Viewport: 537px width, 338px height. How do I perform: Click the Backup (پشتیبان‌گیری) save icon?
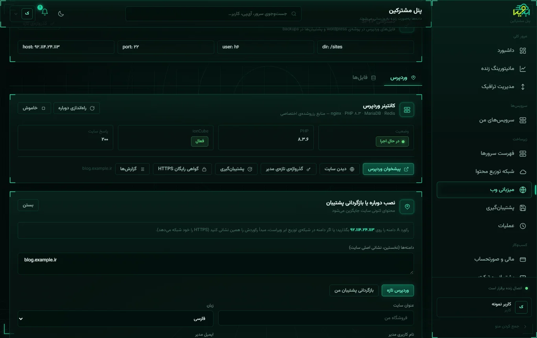(523, 208)
